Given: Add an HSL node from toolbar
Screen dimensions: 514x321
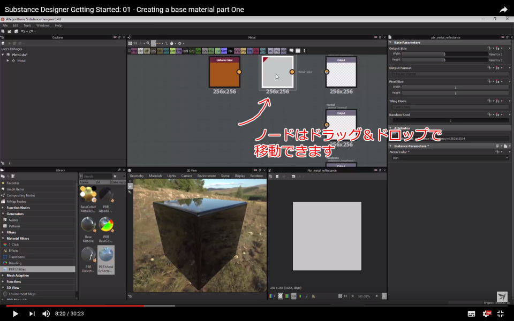Looking at the screenshot, I should click(211, 51).
